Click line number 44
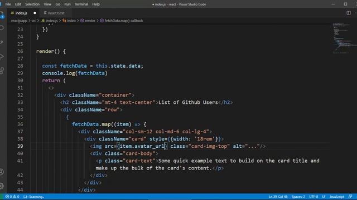The image size is (357, 200). (x=20, y=190)
